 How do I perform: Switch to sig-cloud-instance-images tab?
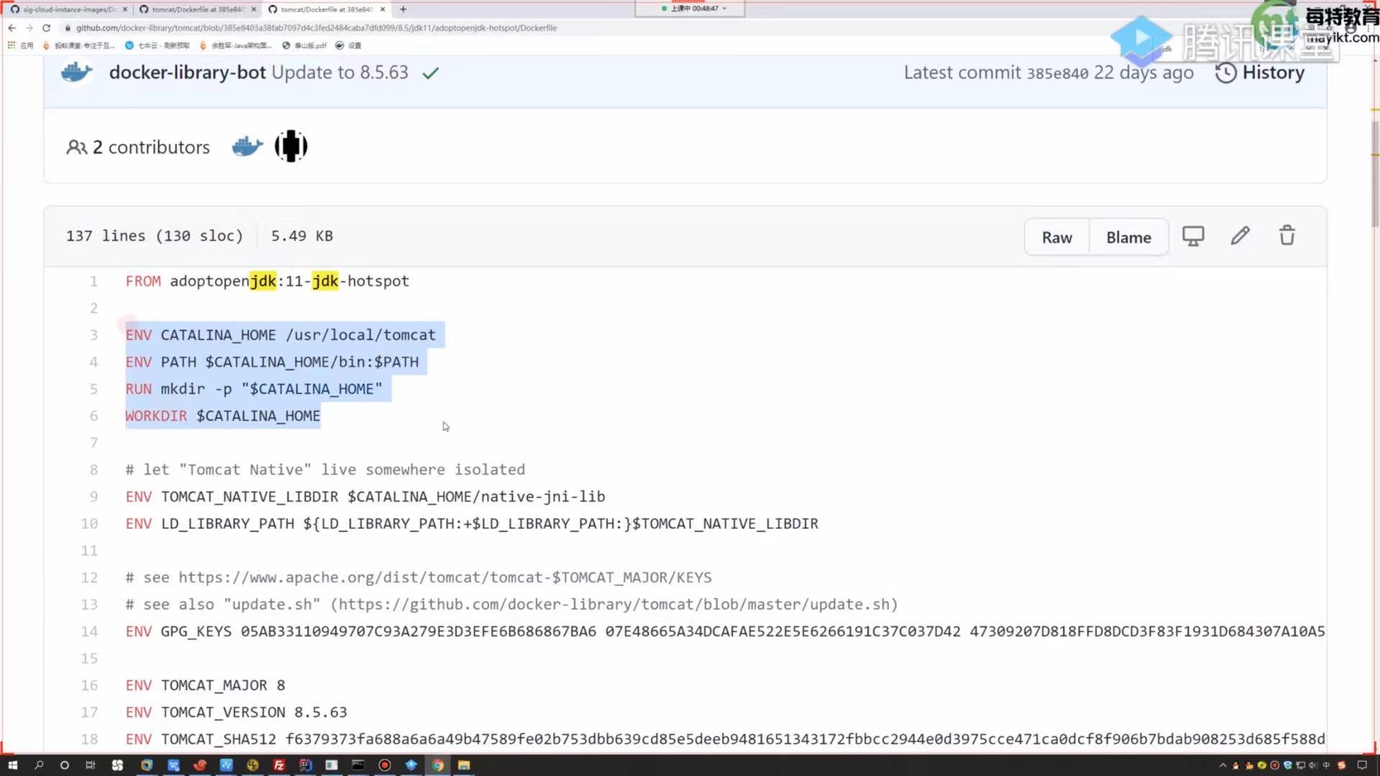click(68, 9)
